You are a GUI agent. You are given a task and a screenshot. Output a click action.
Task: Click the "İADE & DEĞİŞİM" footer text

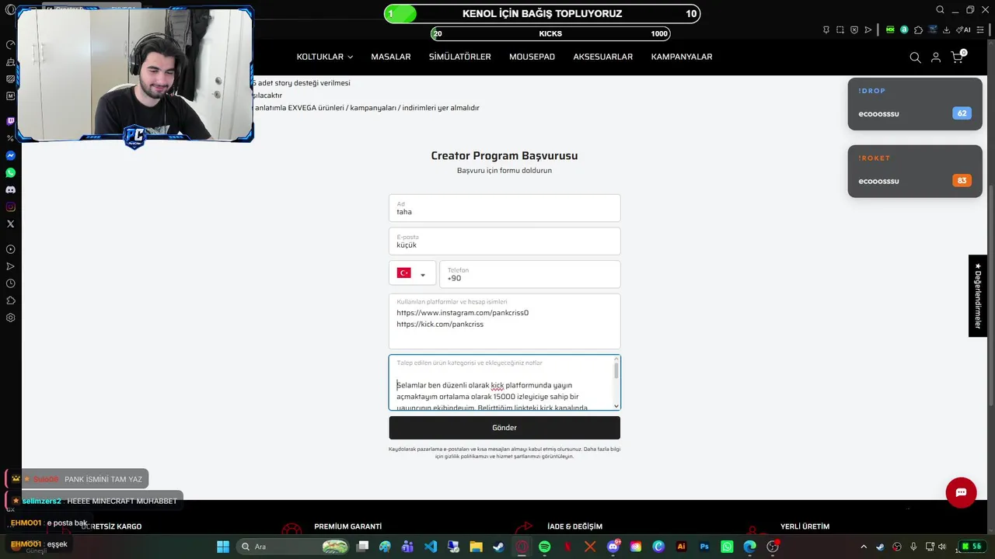575,526
